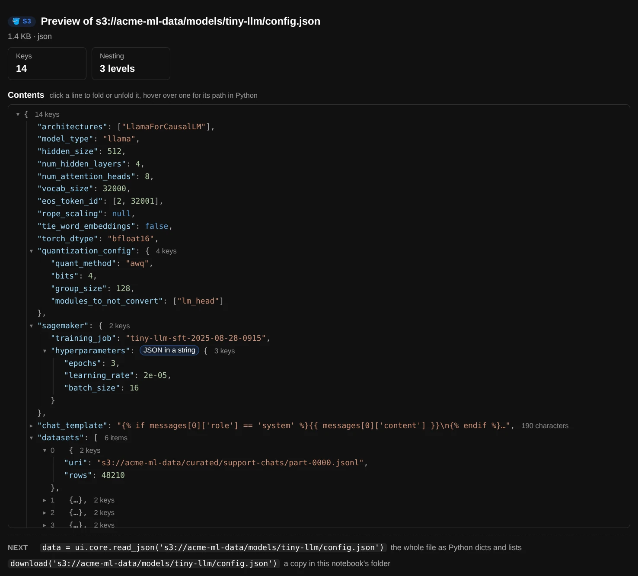638x576 pixels.
Task: Select the ui.core.read_json code snippet
Action: [213, 547]
